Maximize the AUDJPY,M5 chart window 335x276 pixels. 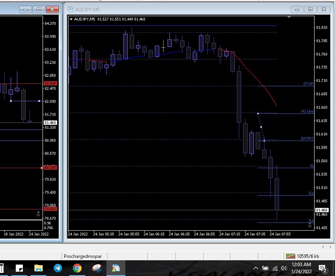(310, 9)
